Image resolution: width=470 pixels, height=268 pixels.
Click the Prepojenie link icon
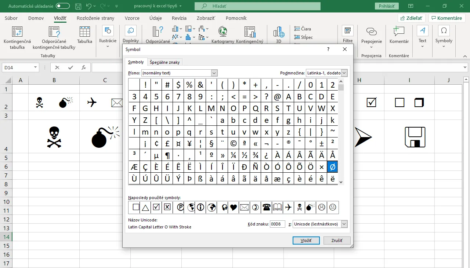(x=372, y=32)
